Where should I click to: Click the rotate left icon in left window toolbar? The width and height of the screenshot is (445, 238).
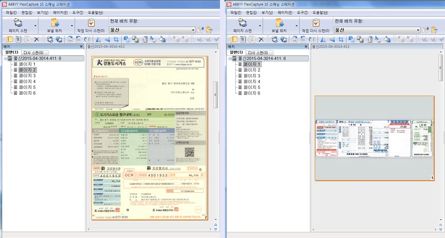point(79,40)
